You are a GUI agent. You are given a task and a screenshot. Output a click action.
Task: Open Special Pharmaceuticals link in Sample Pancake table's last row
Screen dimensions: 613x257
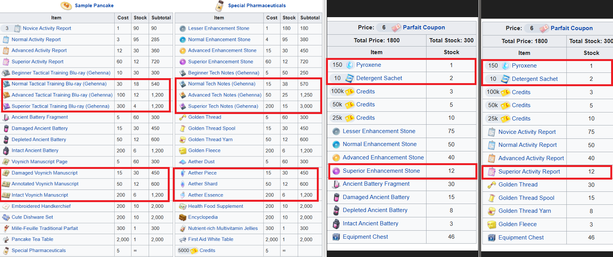tap(39, 251)
